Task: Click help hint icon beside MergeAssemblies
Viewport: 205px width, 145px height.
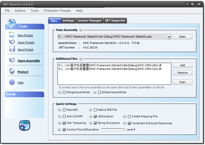Action: (x=59, y=92)
